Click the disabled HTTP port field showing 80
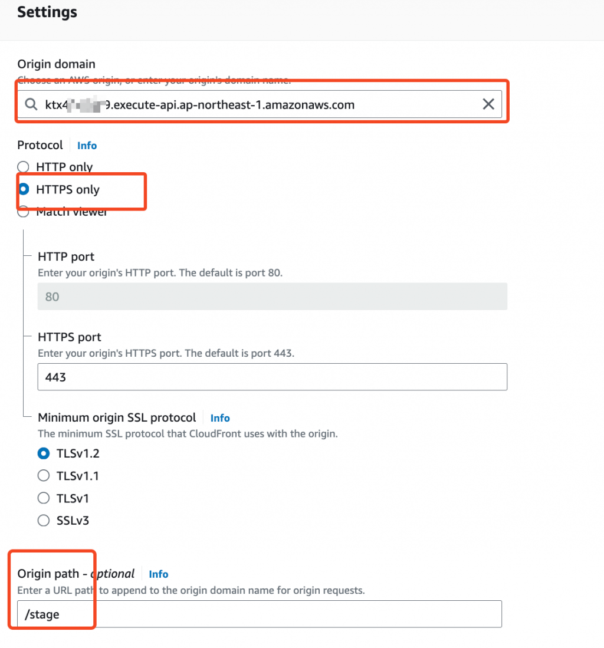 click(x=272, y=297)
